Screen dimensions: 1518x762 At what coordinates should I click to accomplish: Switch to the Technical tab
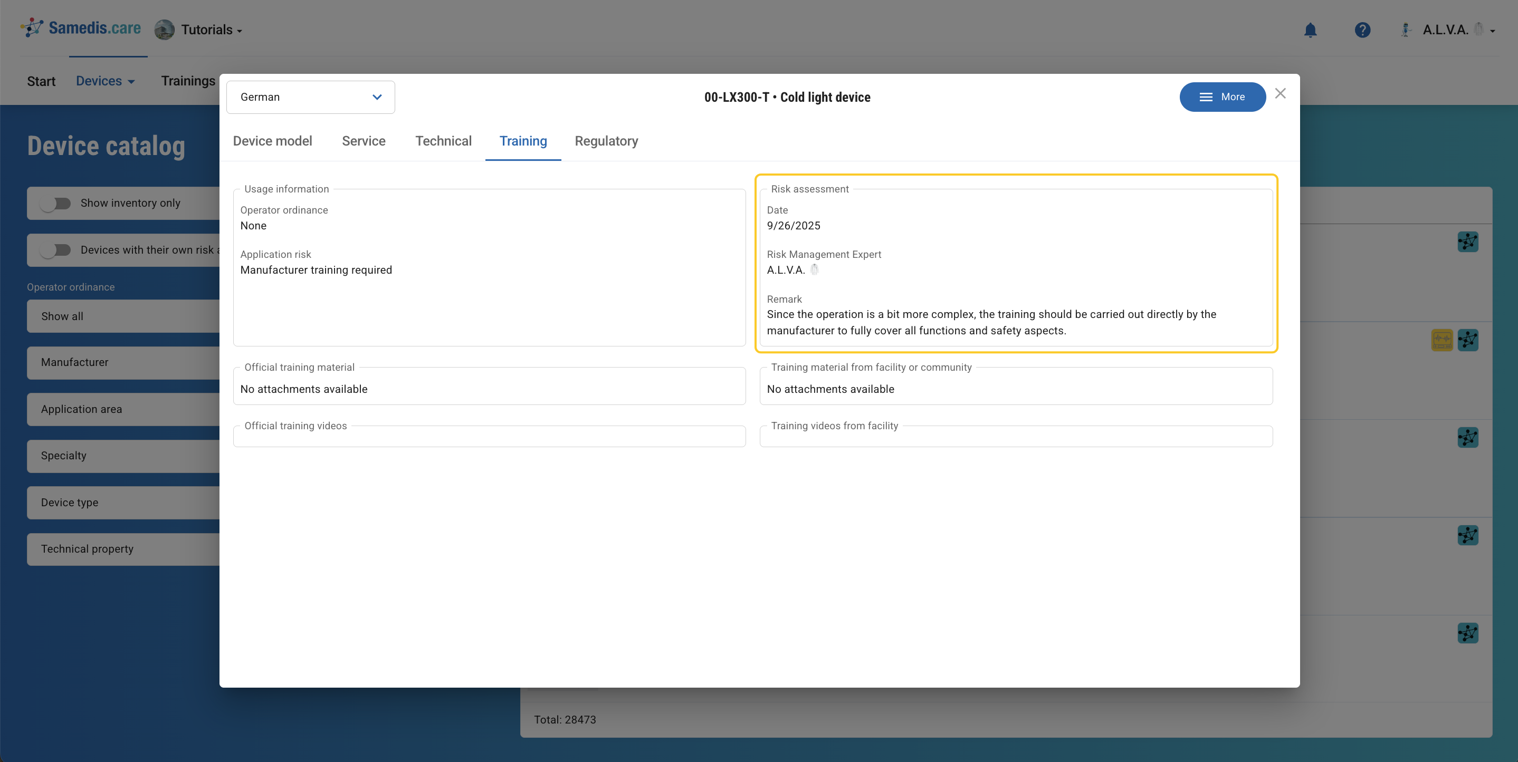click(x=443, y=141)
